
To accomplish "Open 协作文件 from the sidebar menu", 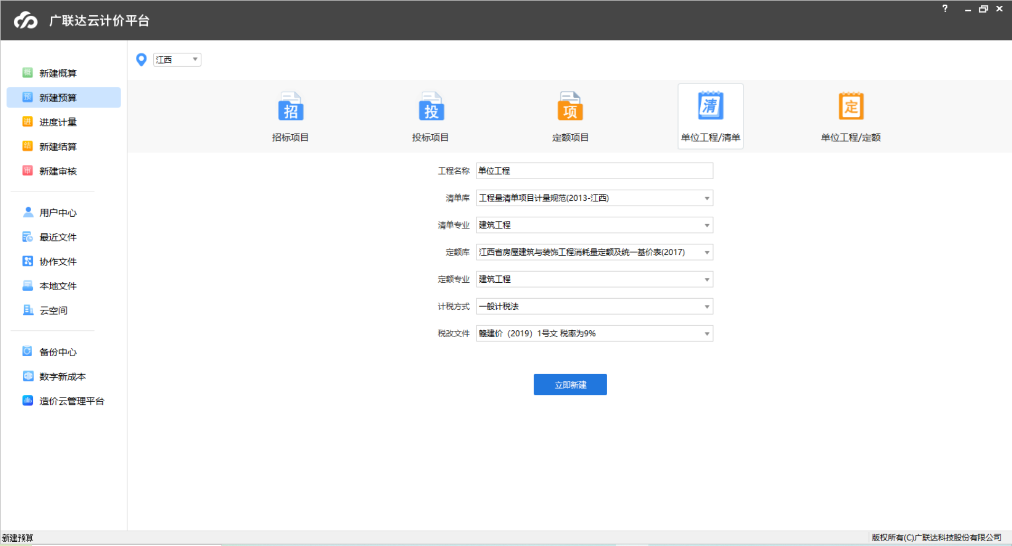I will click(x=58, y=262).
